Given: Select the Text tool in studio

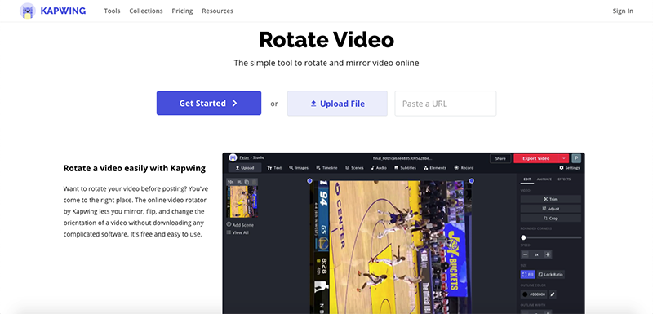Looking at the screenshot, I should click(x=274, y=168).
